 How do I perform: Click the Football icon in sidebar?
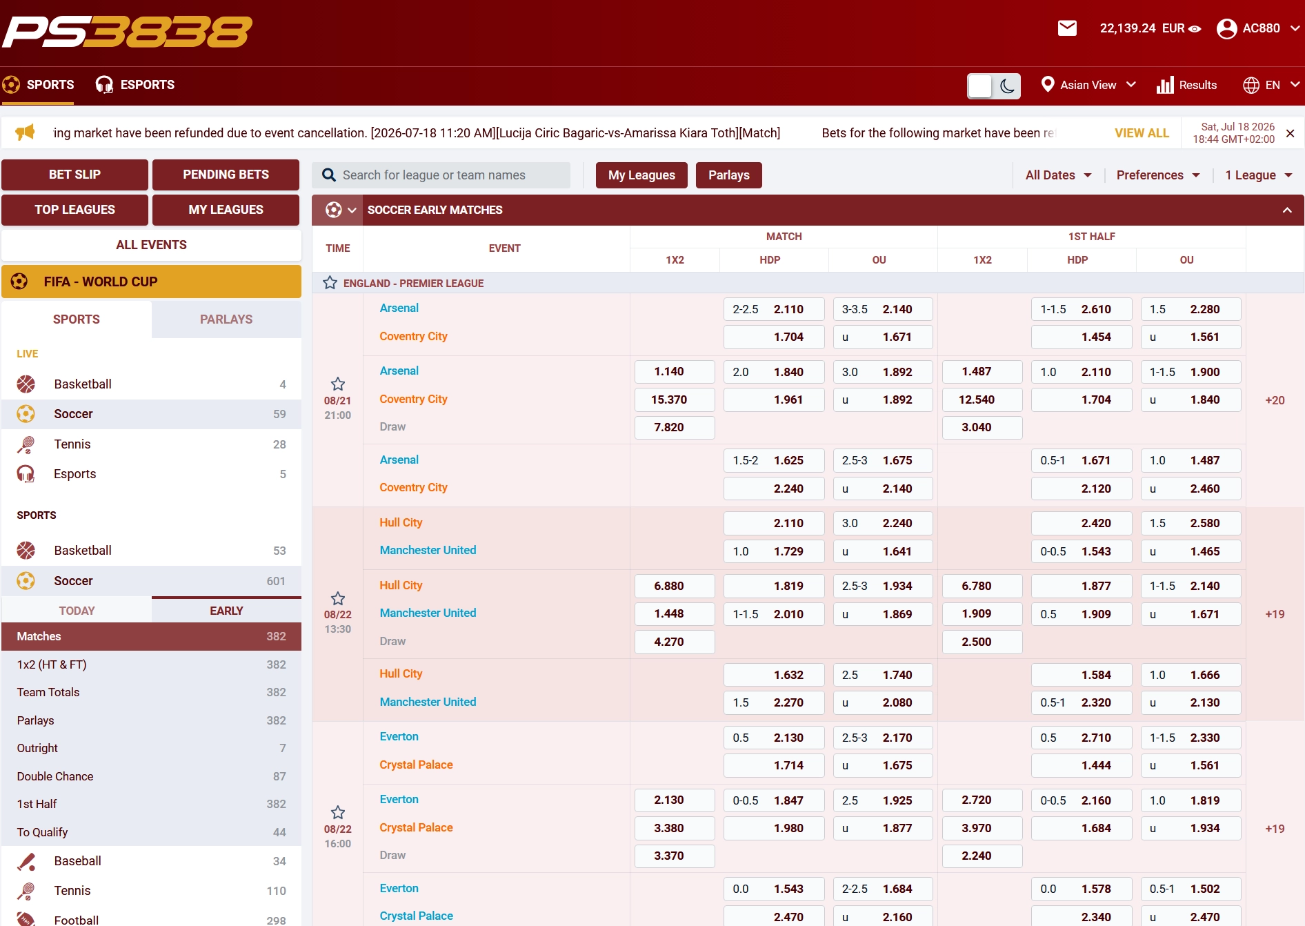coord(26,920)
